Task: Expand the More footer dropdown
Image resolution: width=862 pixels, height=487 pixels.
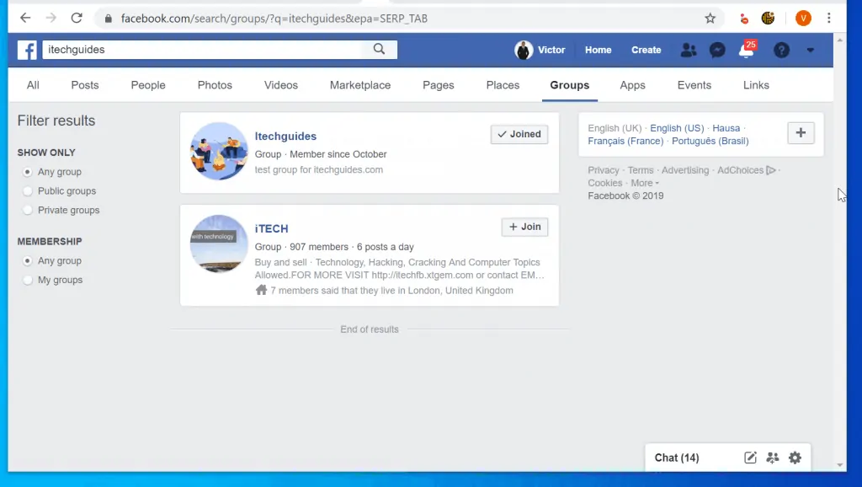Action: (x=645, y=183)
